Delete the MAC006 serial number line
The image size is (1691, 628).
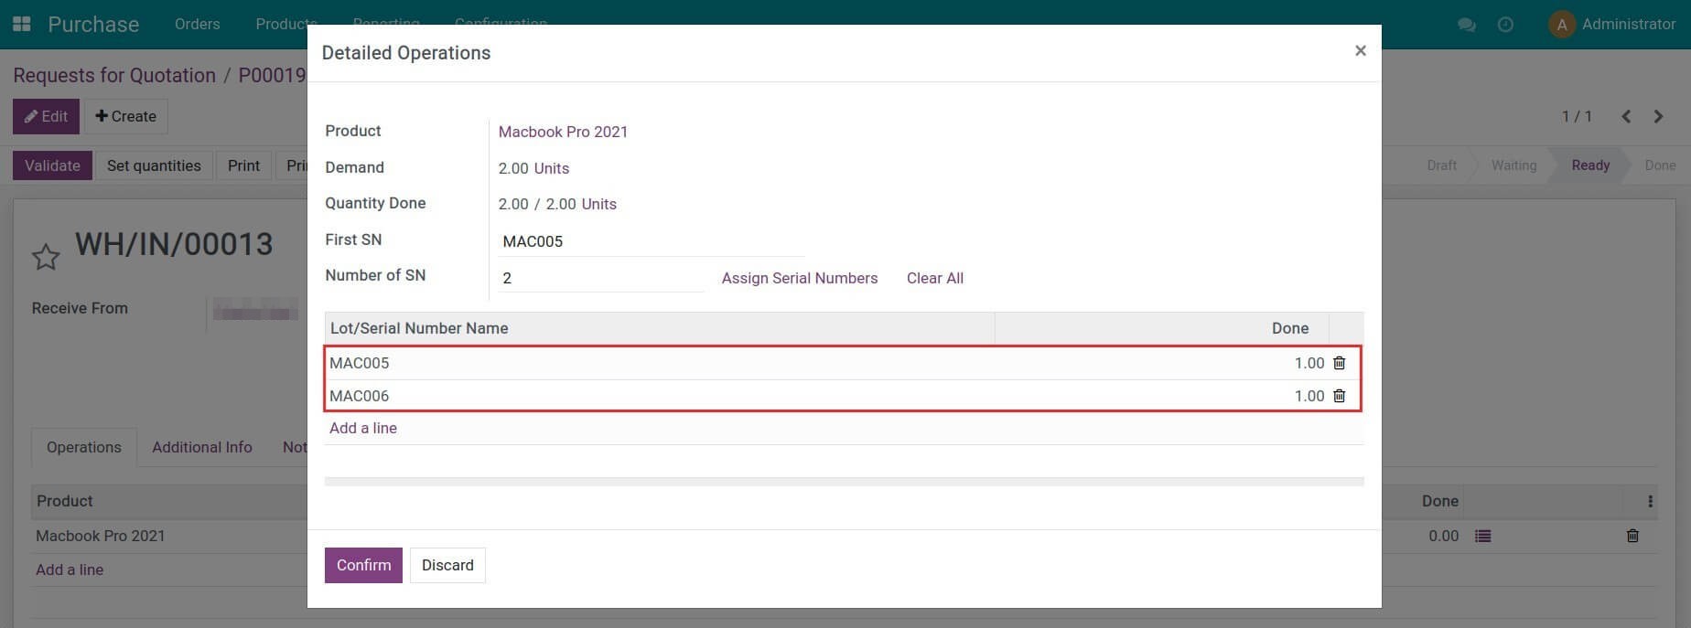click(1339, 396)
